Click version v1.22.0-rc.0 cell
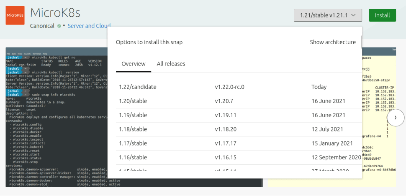The height and width of the screenshot is (196, 406). (x=230, y=87)
